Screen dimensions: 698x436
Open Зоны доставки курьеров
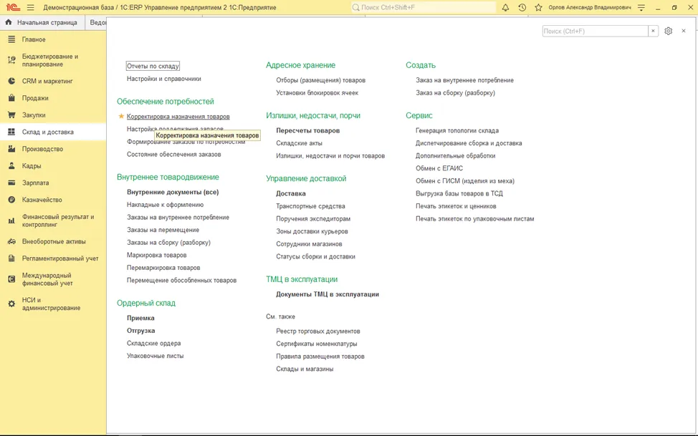[x=312, y=231]
